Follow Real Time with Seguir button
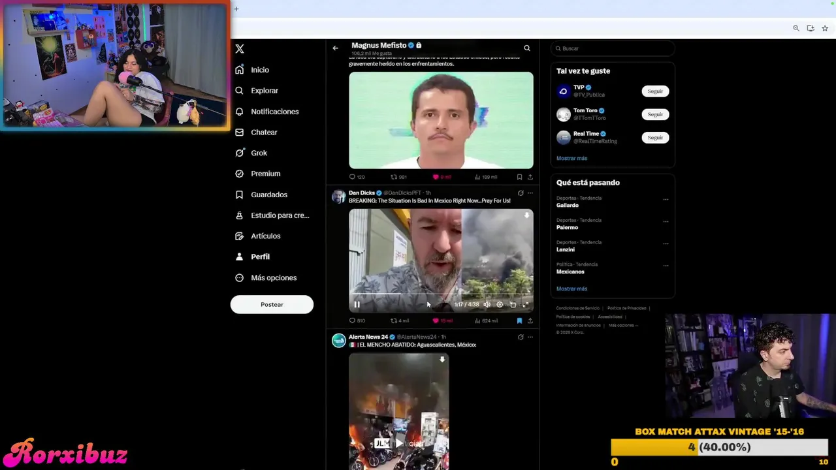 tap(655, 137)
